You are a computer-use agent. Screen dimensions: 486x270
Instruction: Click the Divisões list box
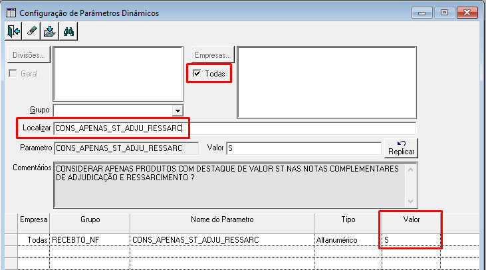[x=118, y=74]
